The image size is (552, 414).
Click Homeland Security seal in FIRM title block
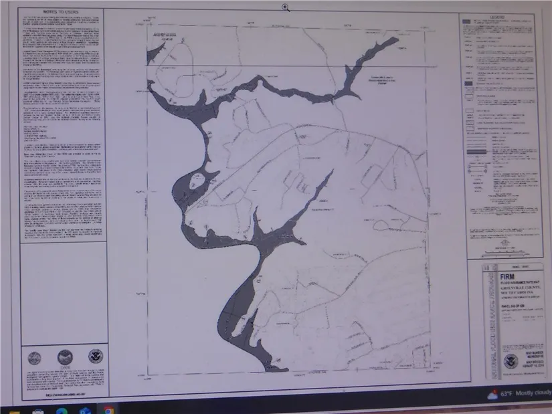click(x=511, y=361)
